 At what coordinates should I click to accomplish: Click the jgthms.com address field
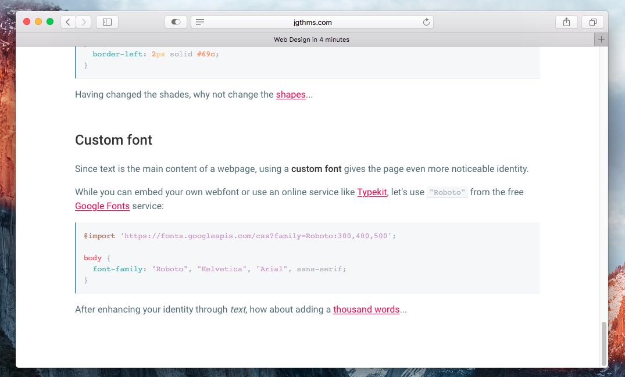(312, 22)
